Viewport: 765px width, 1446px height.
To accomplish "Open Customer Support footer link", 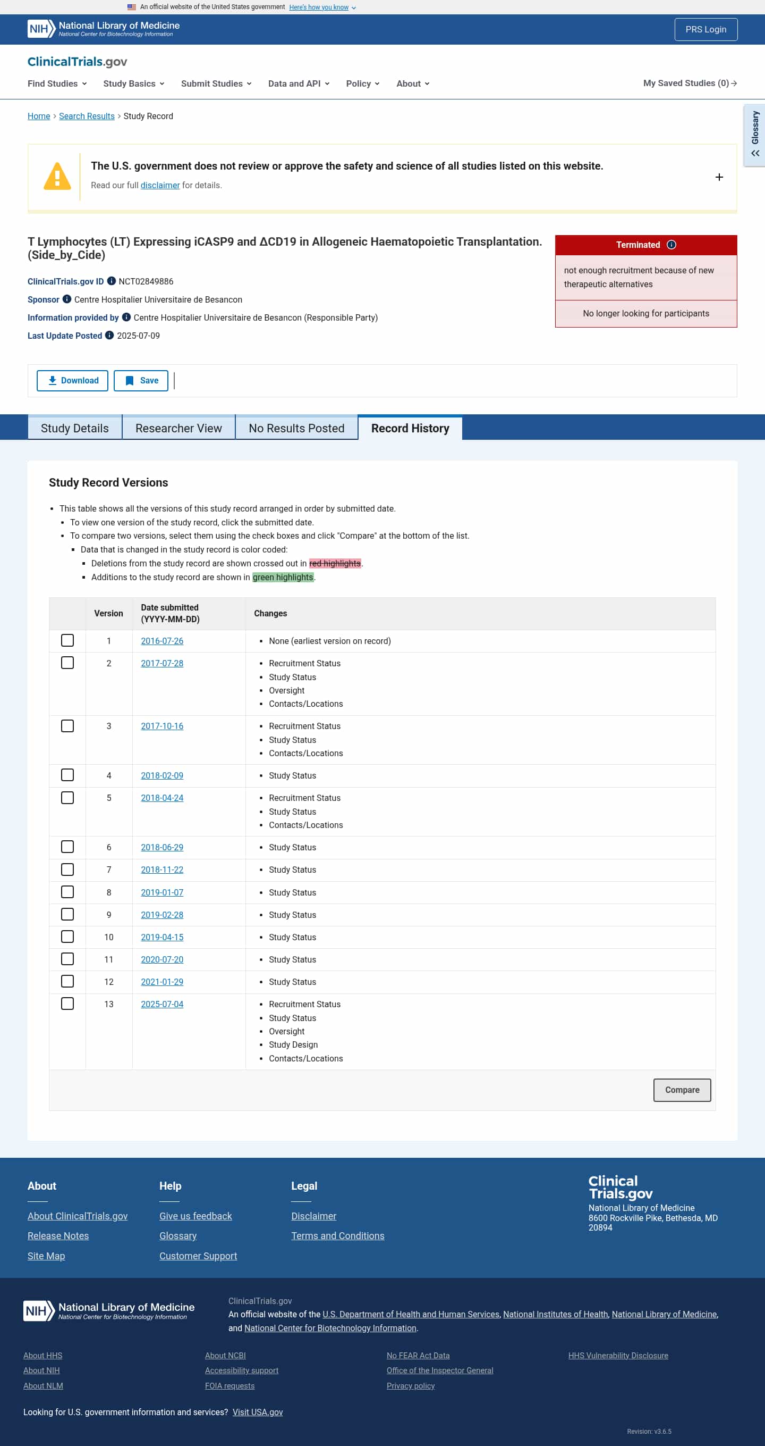I will 198,1256.
